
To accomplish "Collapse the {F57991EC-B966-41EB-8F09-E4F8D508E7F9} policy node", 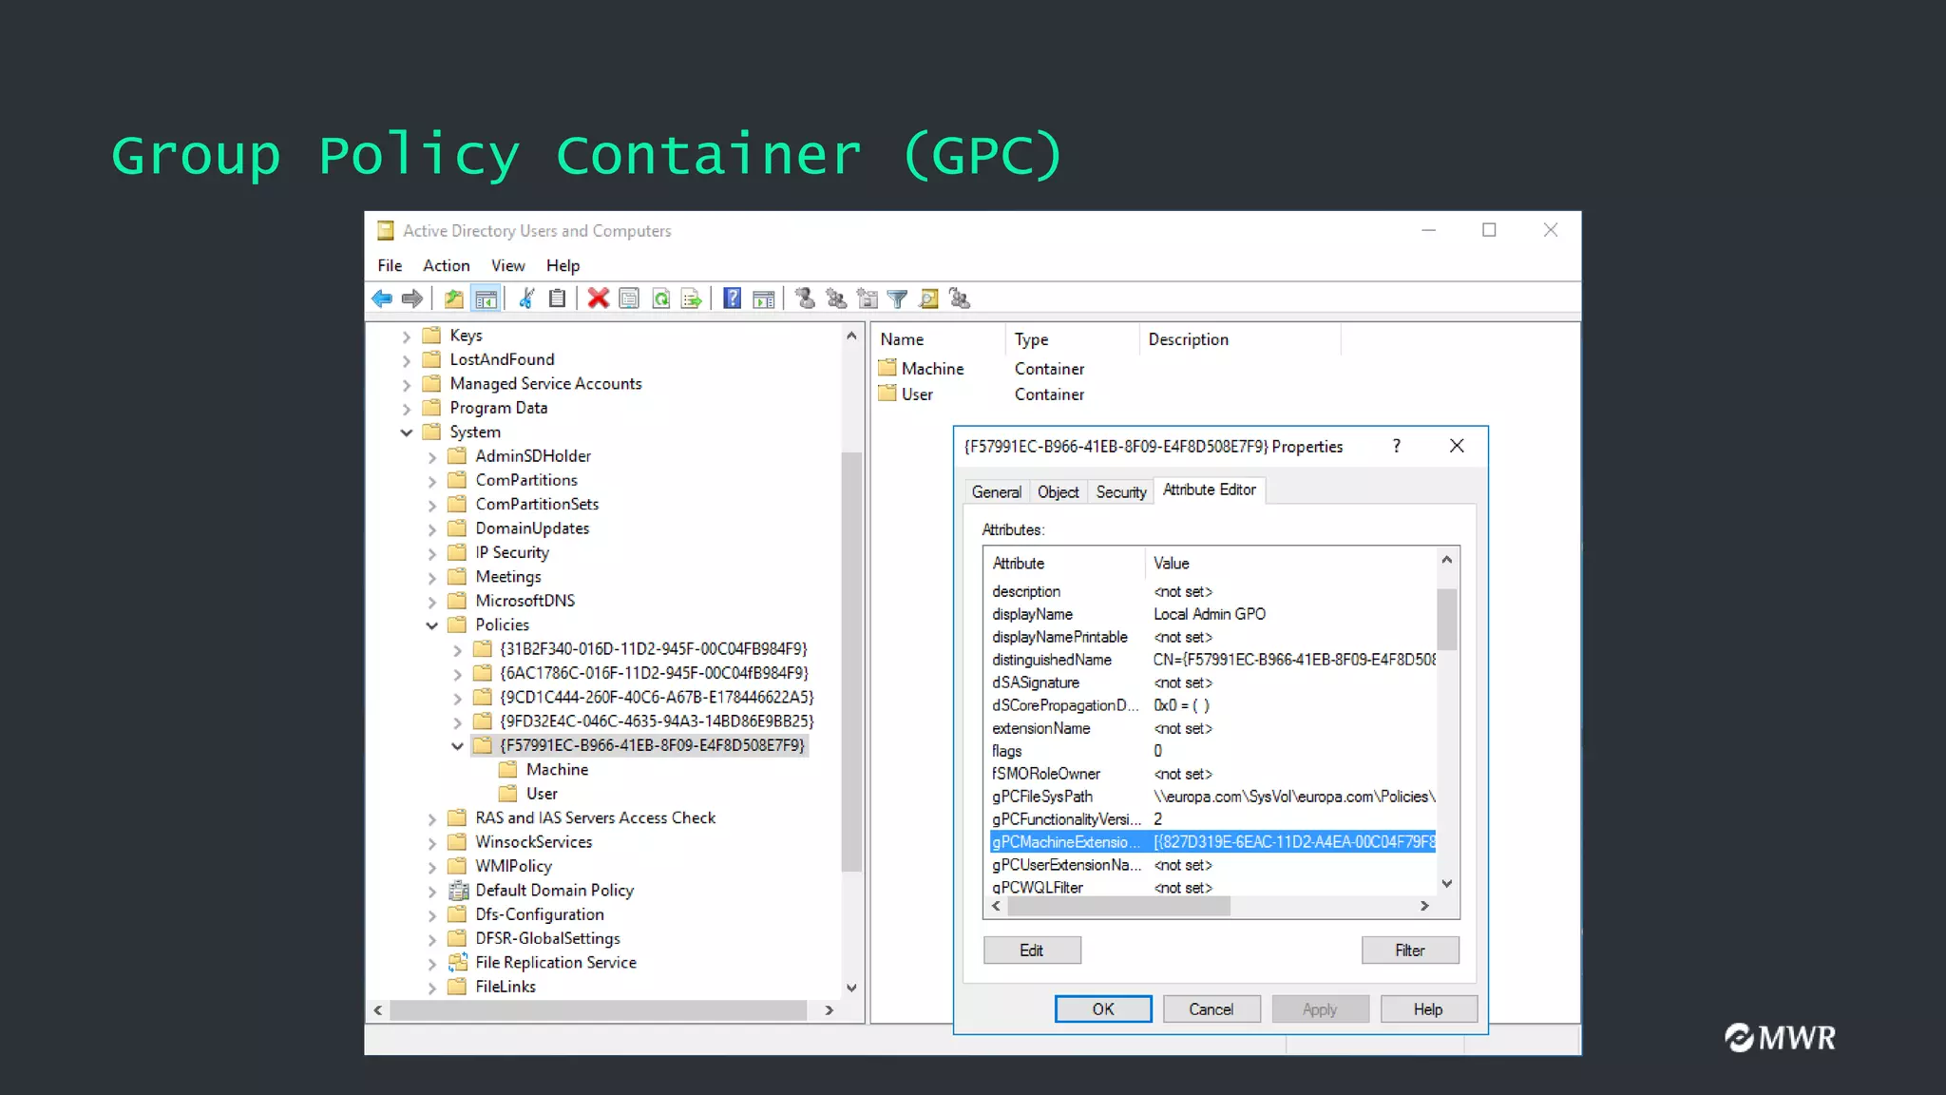I will click(x=458, y=746).
